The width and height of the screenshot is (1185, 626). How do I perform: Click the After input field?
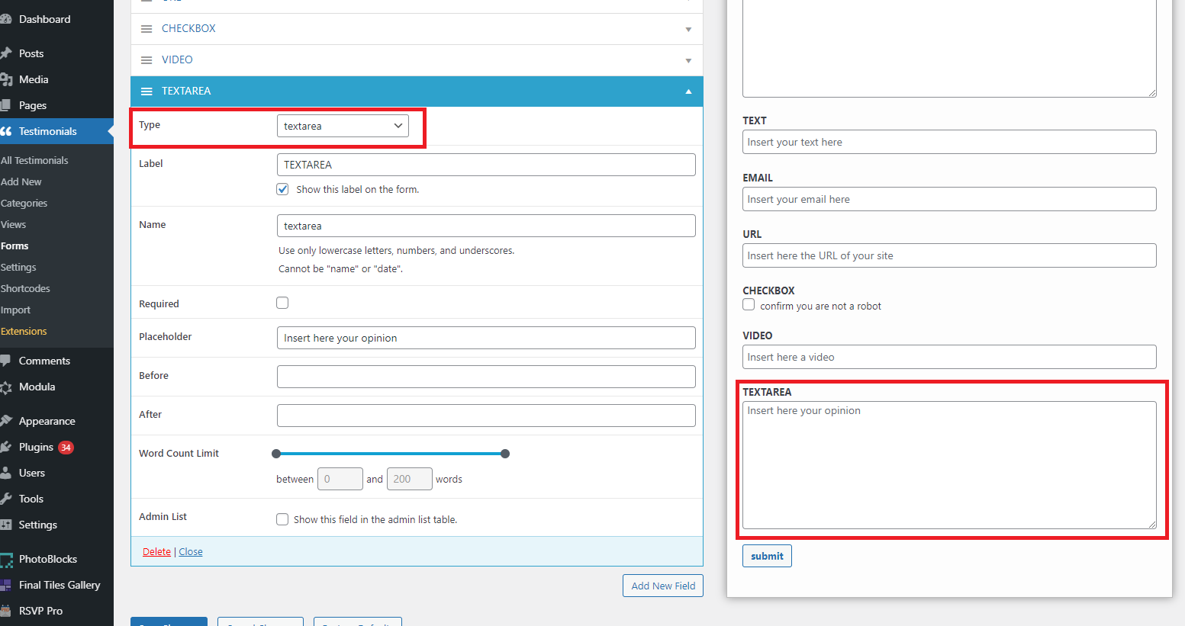(486, 416)
